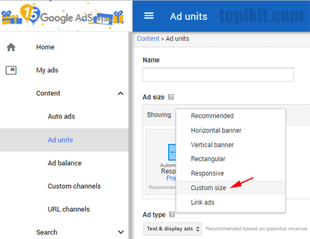Open Auto ads page

pos(61,116)
